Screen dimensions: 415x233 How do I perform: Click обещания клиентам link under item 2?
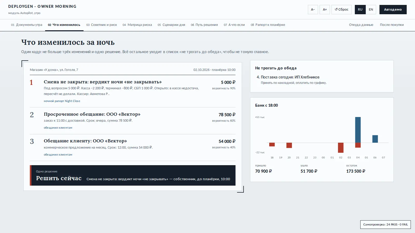(x=58, y=128)
